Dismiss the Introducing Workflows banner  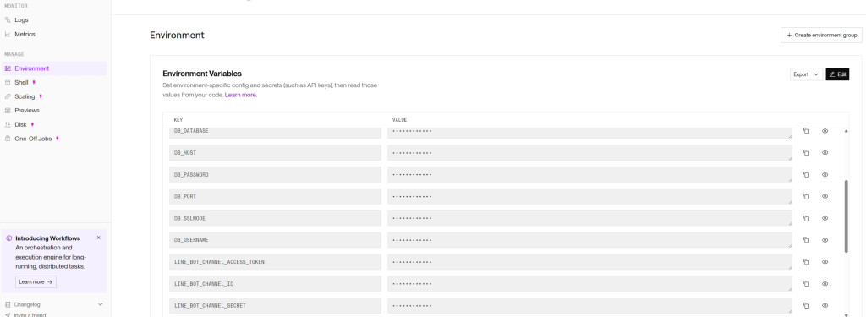coord(98,238)
